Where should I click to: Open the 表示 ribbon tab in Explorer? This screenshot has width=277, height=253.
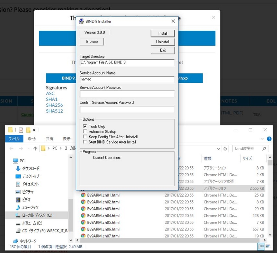tap(66, 139)
